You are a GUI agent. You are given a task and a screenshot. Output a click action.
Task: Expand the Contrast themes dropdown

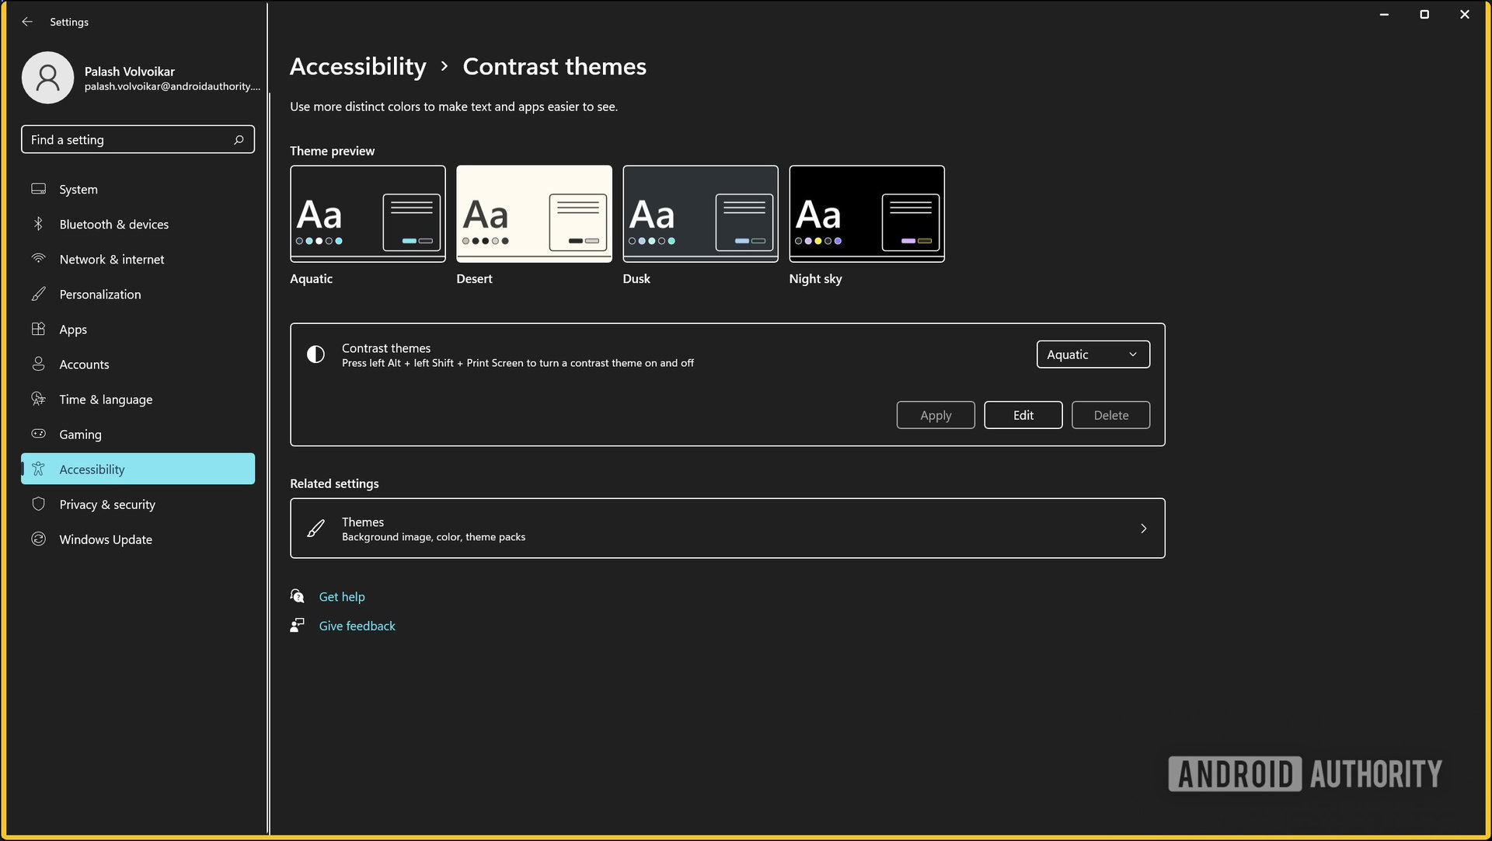point(1091,354)
